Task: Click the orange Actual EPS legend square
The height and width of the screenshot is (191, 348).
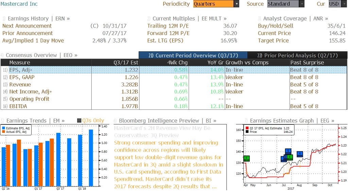Action: pyautogui.click(x=3, y=132)
